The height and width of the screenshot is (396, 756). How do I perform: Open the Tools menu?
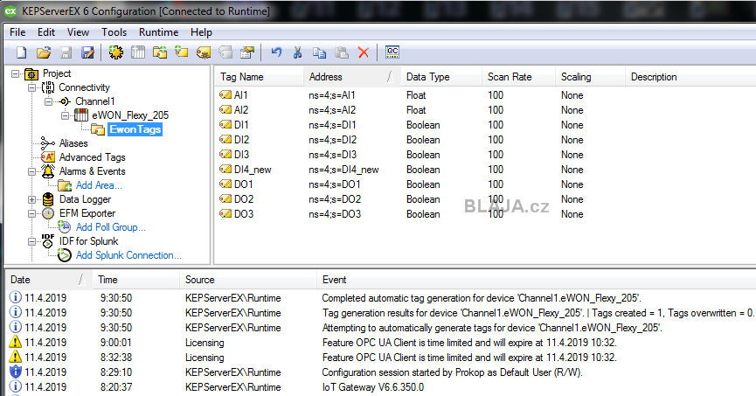(114, 32)
